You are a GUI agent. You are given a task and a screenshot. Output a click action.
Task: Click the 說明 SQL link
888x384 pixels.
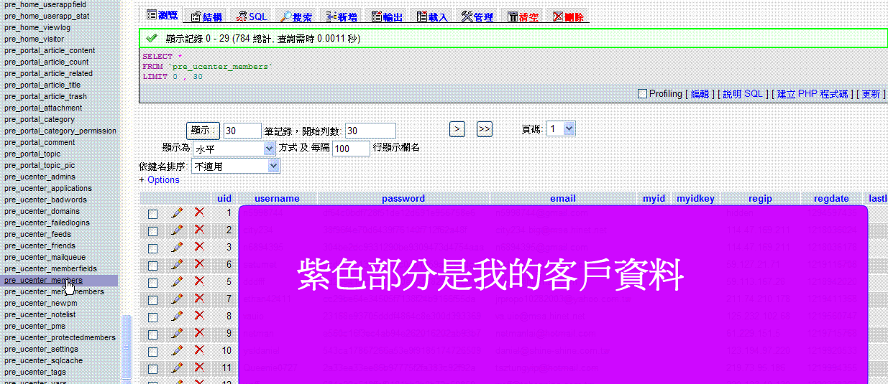tap(743, 94)
